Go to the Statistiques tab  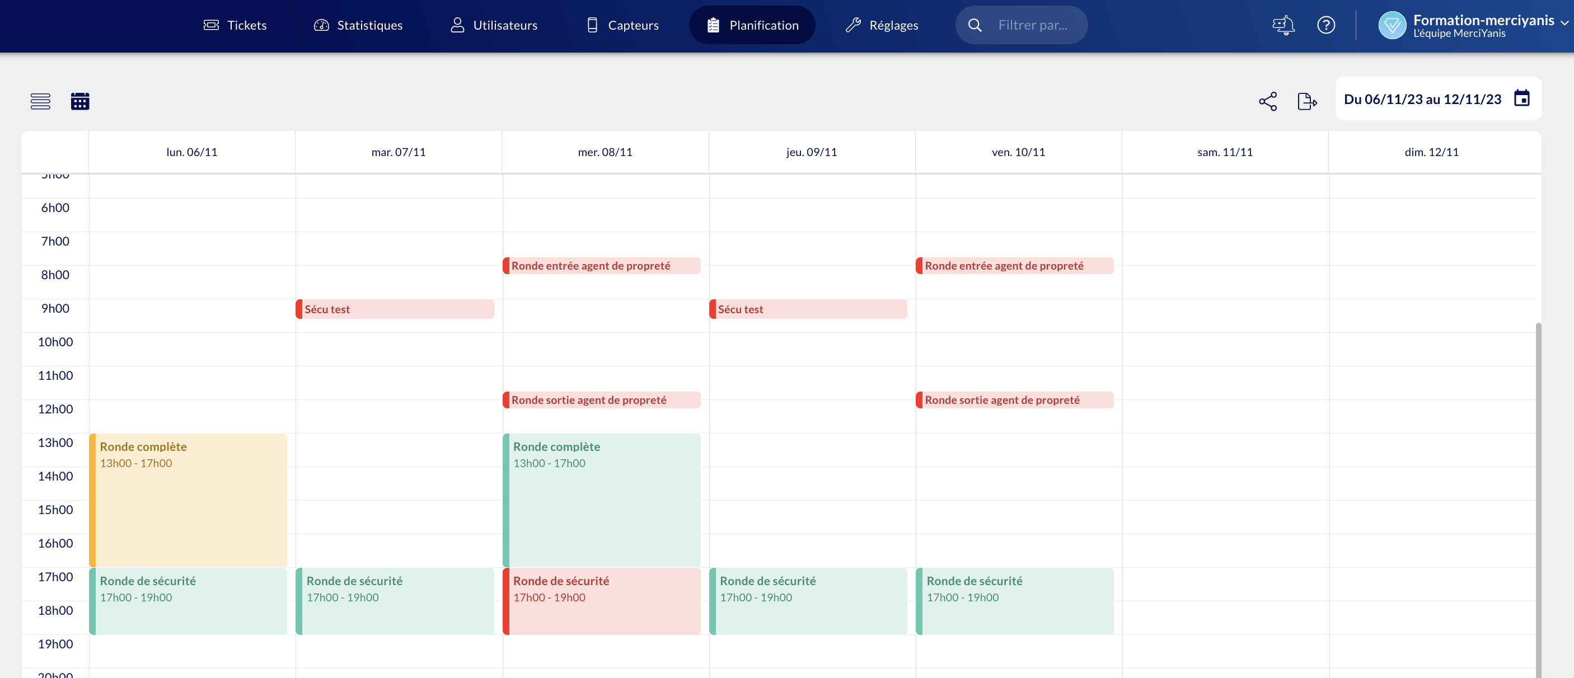point(358,25)
